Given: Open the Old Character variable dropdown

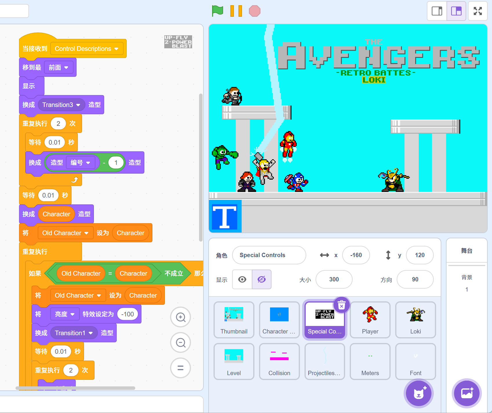Looking at the screenshot, I should click(x=86, y=233).
